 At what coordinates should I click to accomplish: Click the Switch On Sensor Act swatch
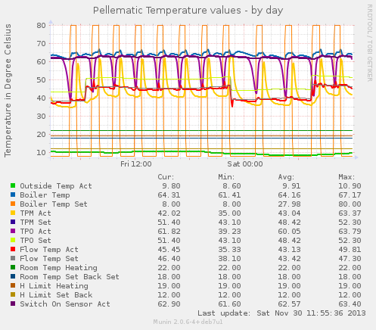click(13, 304)
